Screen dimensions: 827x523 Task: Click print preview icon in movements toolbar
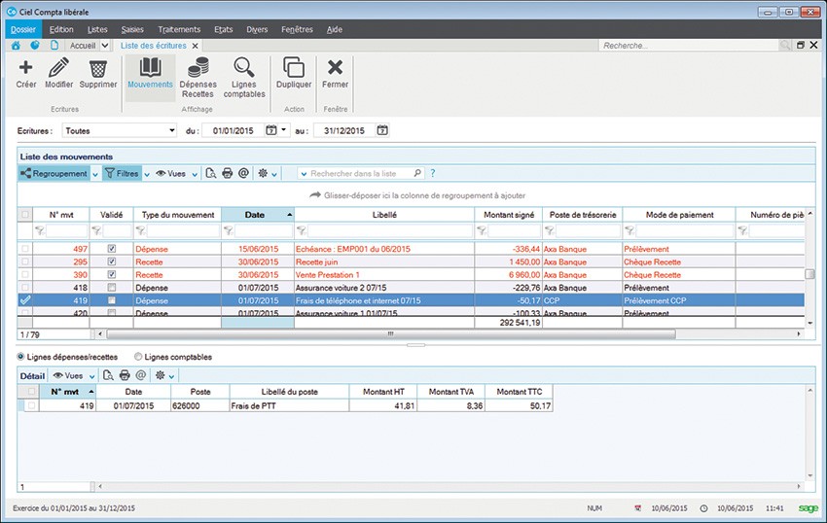click(x=211, y=173)
